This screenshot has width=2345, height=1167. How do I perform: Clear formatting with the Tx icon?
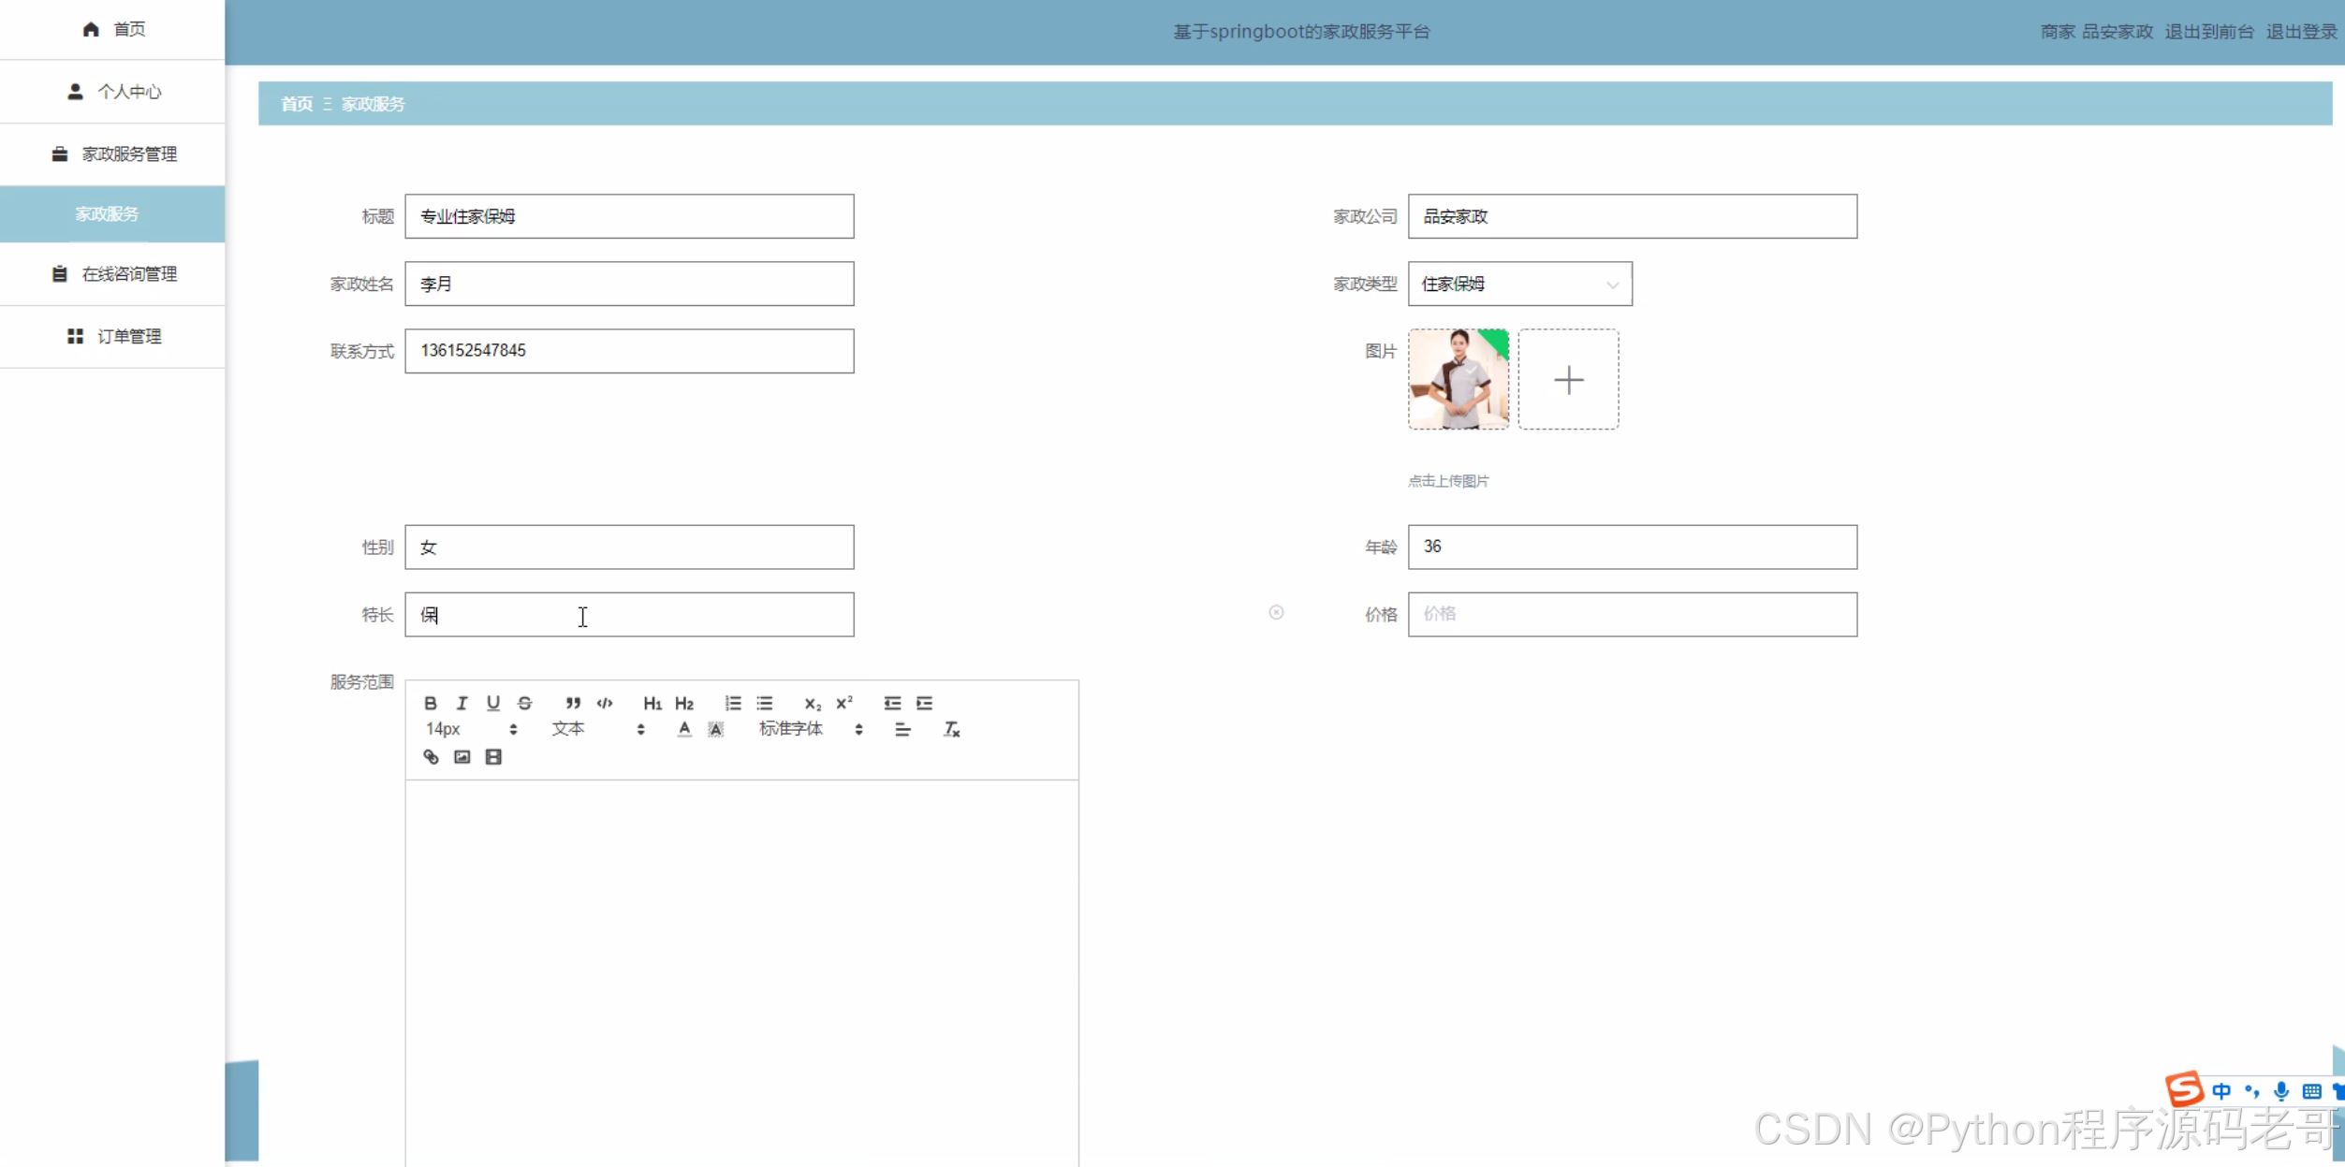[951, 729]
